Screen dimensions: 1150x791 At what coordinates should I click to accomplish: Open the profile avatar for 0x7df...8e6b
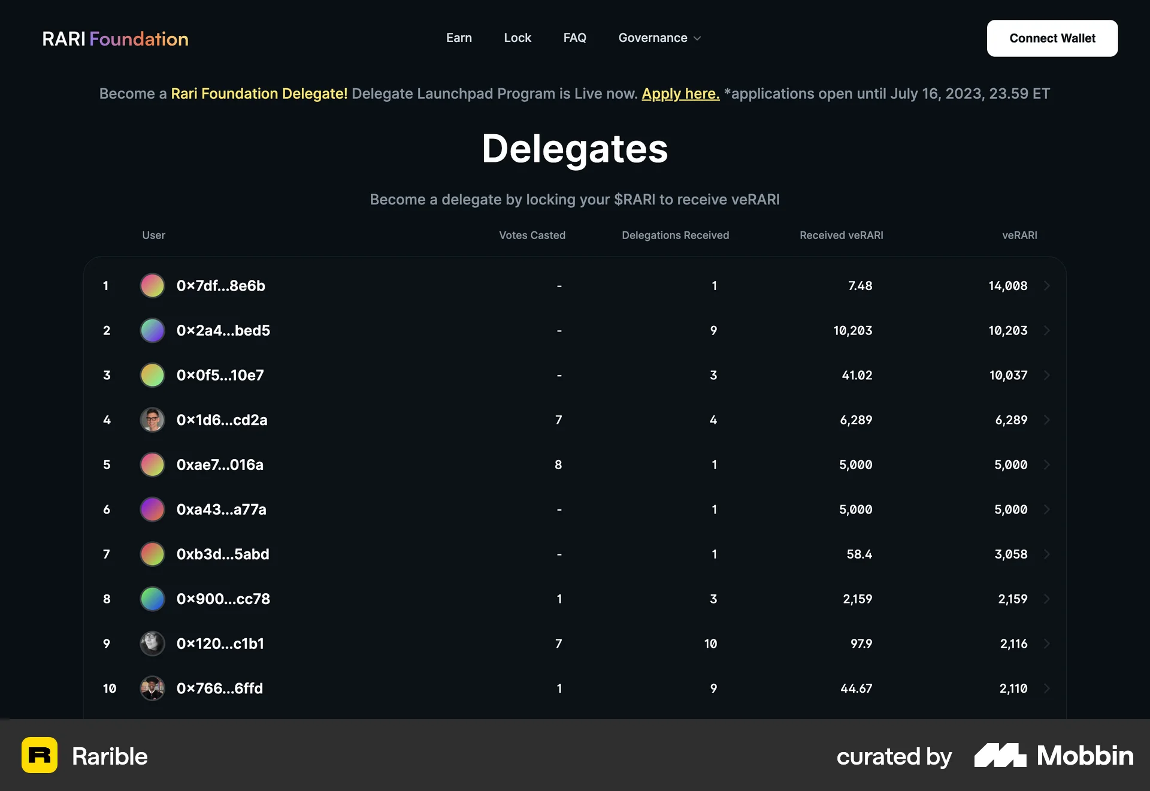coord(152,286)
